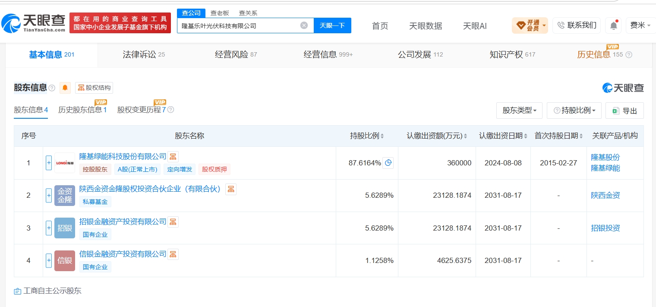Select the 查老板 search tab
656x307 pixels.
[220, 13]
